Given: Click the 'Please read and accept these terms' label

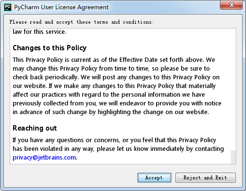Looking at the screenshot, I should (x=82, y=22).
